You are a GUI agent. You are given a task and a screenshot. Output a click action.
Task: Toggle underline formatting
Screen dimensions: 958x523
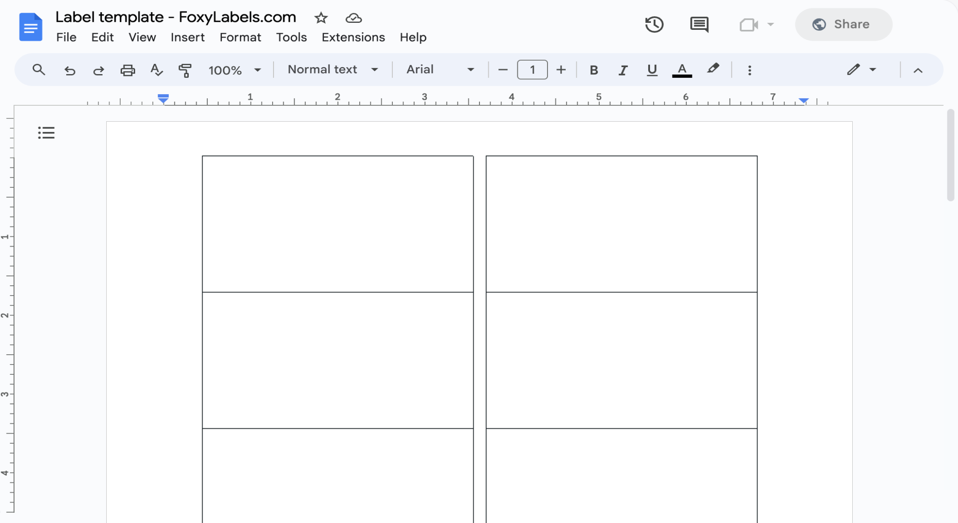[x=651, y=70]
